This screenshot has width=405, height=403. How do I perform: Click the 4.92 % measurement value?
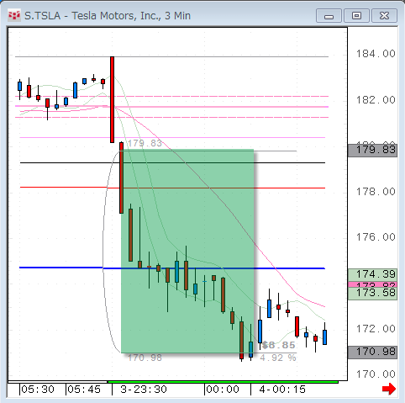pyautogui.click(x=278, y=358)
